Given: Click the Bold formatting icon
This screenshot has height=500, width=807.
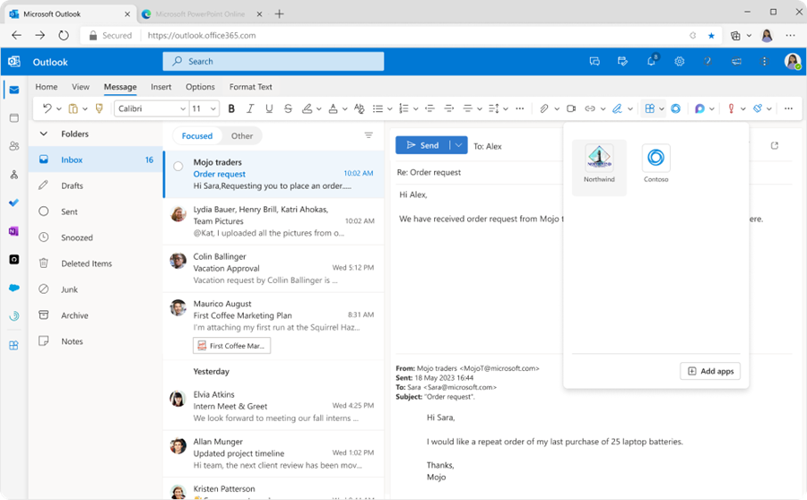Looking at the screenshot, I should (x=231, y=108).
